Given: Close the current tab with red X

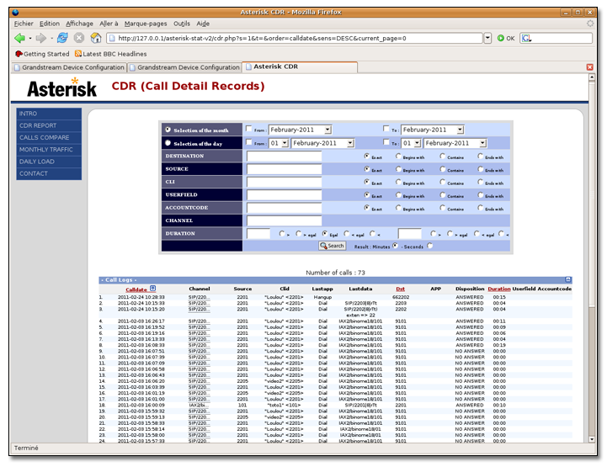Looking at the screenshot, I should click(x=589, y=67).
